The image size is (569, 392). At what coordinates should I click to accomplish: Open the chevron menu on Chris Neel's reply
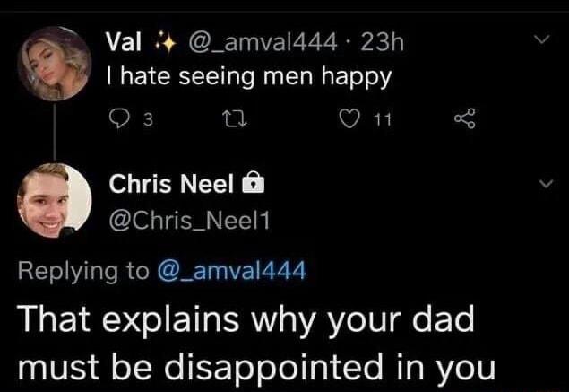coord(539,183)
